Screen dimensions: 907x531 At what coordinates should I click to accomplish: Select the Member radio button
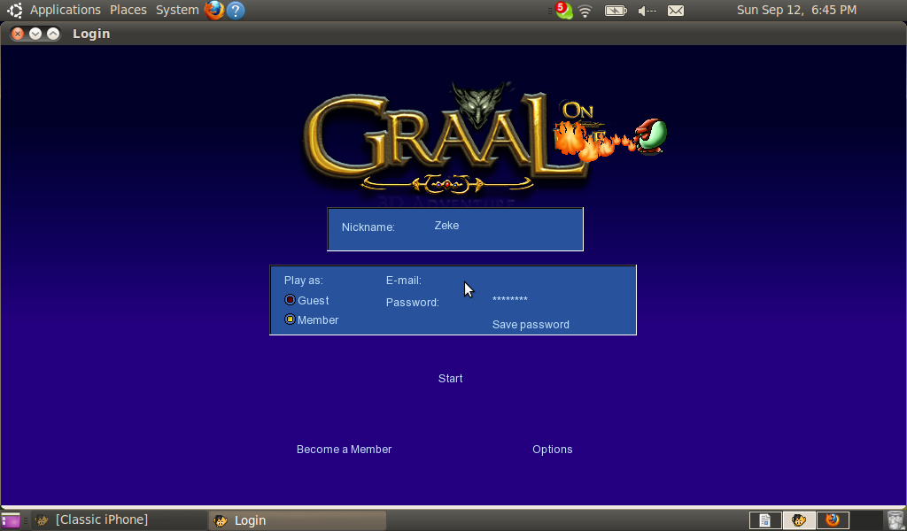290,319
